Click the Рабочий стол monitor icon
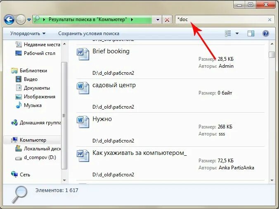279x209 pixels. [x=19, y=53]
